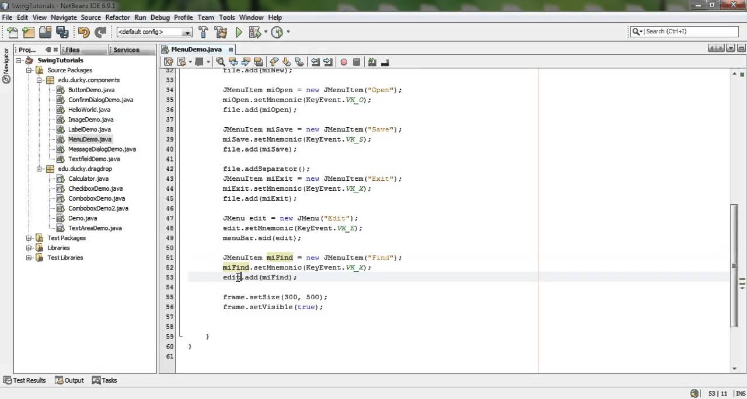
Task: Clean and Build project (hammer with broom)
Action: click(221, 32)
